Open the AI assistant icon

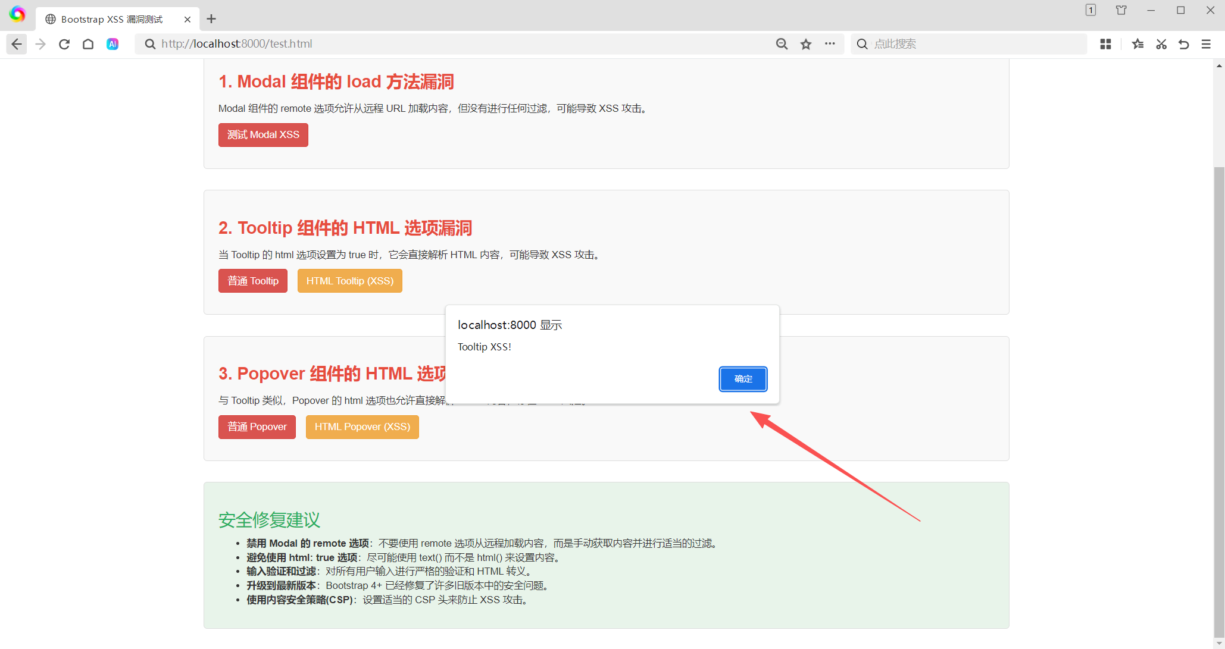coord(112,44)
